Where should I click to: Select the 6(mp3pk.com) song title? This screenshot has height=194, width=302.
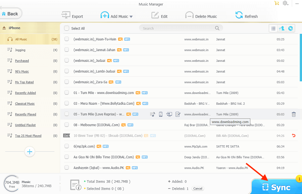pos(84,146)
